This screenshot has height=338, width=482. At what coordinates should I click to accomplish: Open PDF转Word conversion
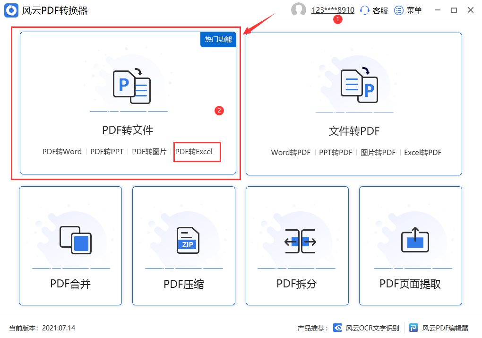pyautogui.click(x=62, y=152)
